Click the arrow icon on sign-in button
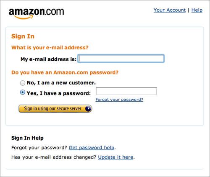Image resolution: width=210 pixels, height=177 pixels. coord(88,109)
